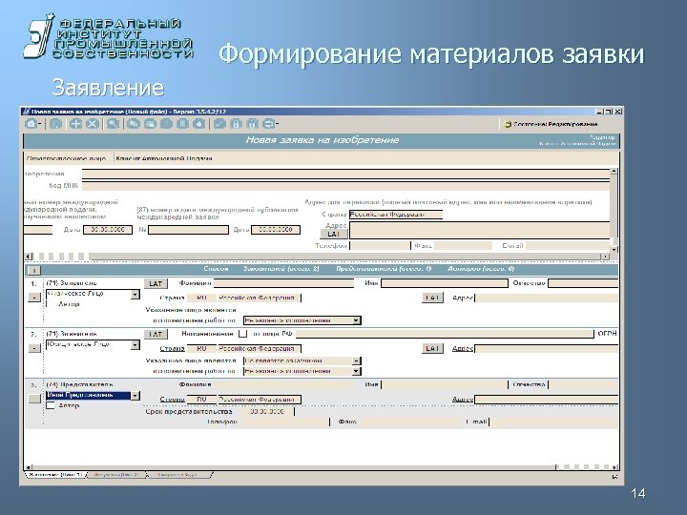The image size is (687, 515).
Task: Click scroll-up arrow of upper panel
Action: click(x=614, y=172)
